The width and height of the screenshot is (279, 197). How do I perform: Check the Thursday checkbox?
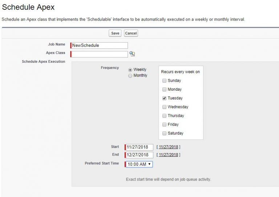[x=164, y=116]
